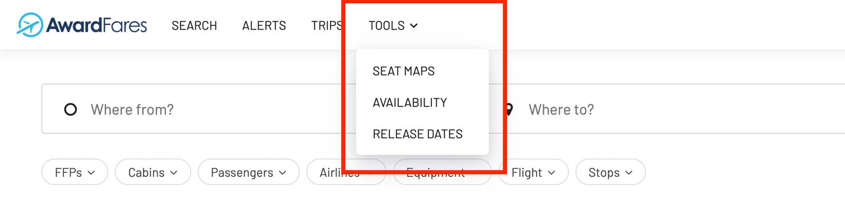
Task: Collapse the TOOLS dropdown menu
Action: (393, 25)
